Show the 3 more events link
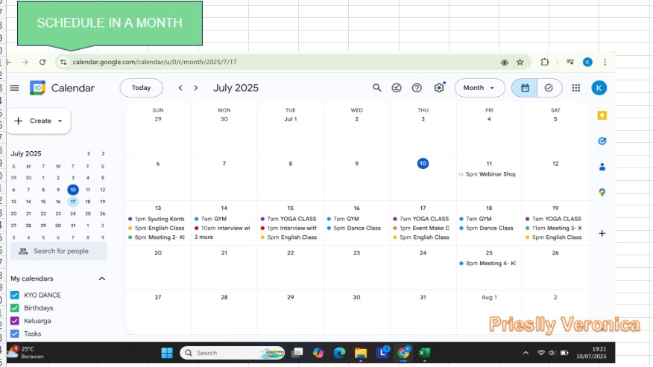The width and height of the screenshot is (653, 367). (x=204, y=237)
